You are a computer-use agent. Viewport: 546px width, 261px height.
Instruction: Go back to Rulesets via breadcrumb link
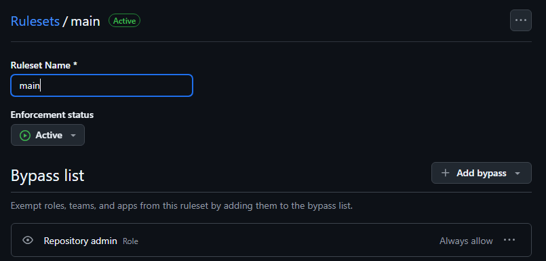tap(35, 21)
